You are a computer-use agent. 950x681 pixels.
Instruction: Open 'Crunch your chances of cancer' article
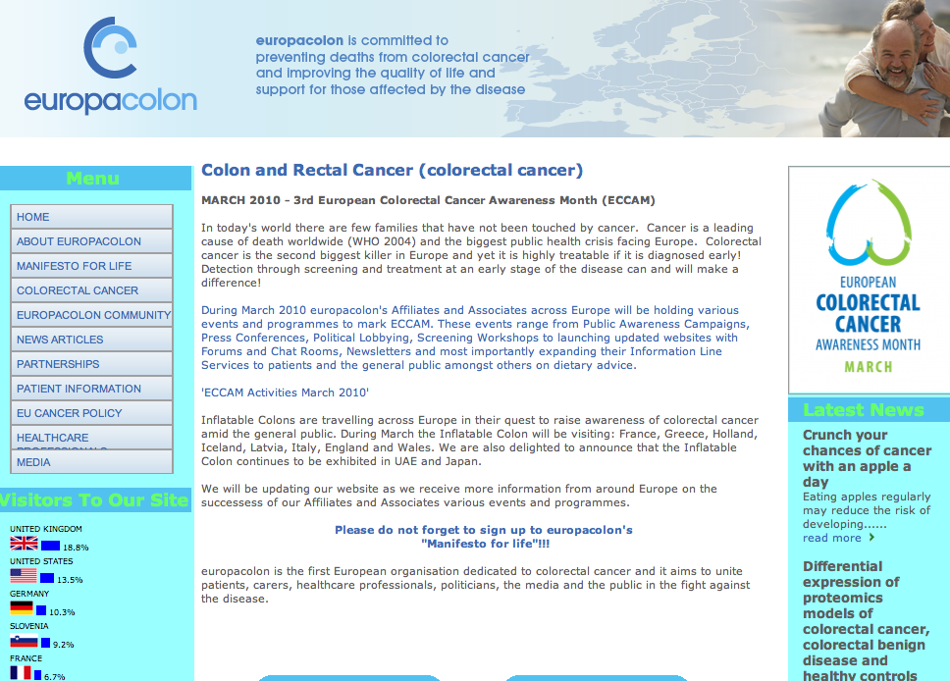(867, 458)
